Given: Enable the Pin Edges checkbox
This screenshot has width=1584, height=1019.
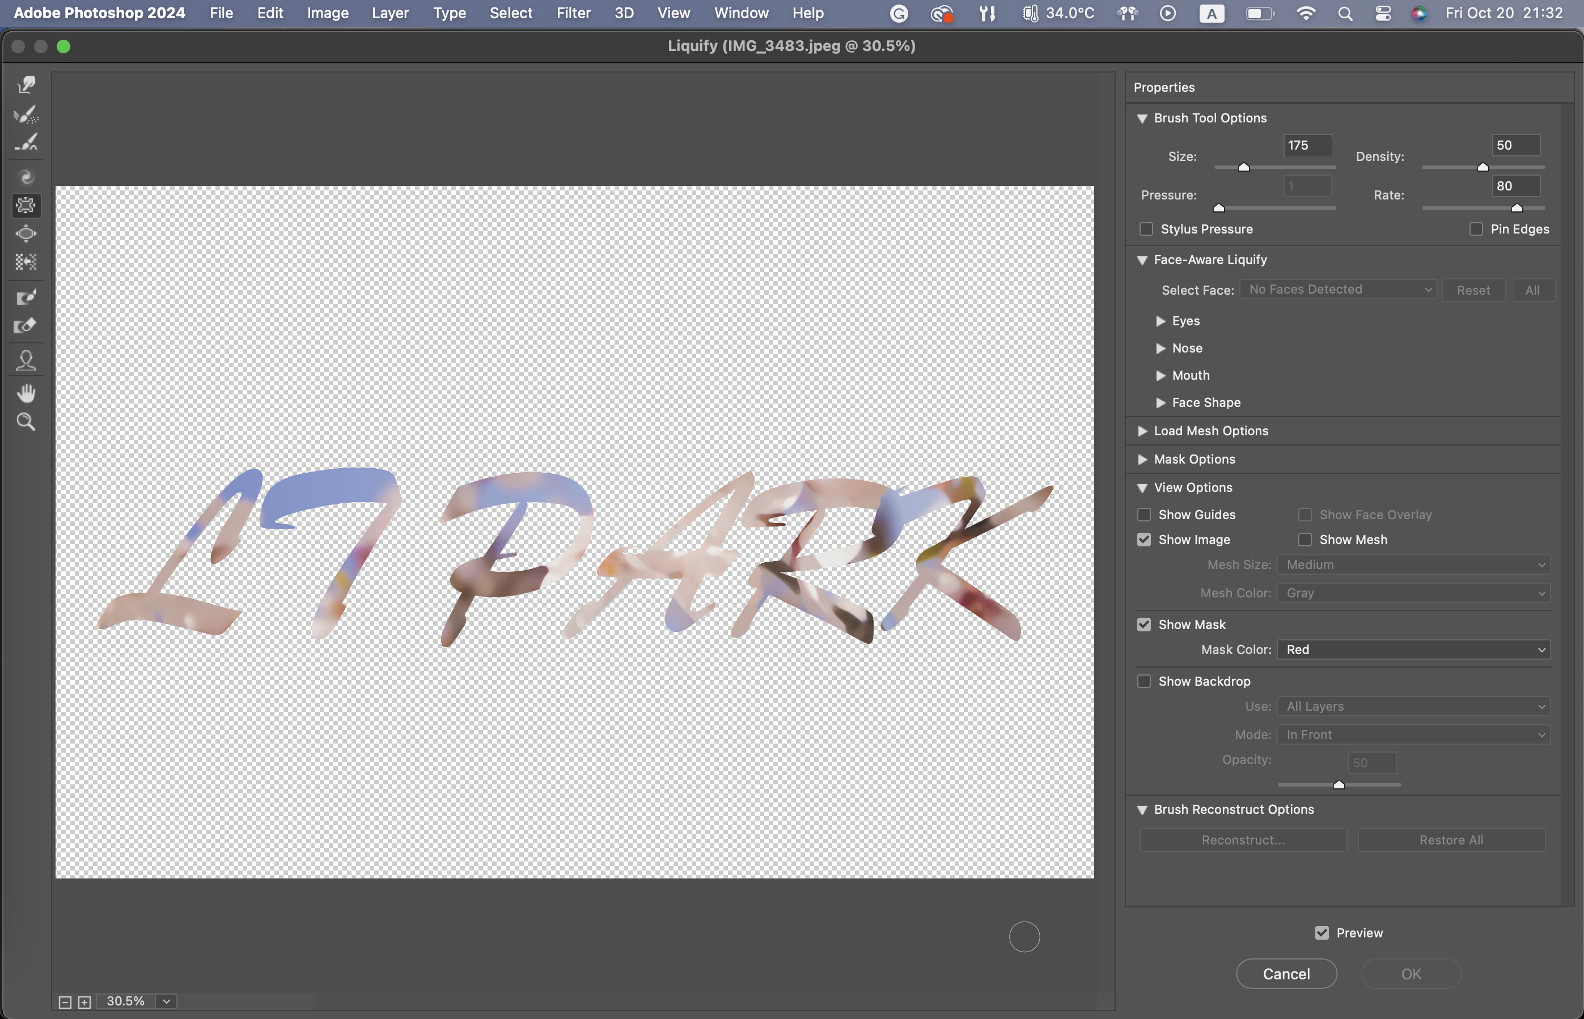Looking at the screenshot, I should coord(1476,229).
